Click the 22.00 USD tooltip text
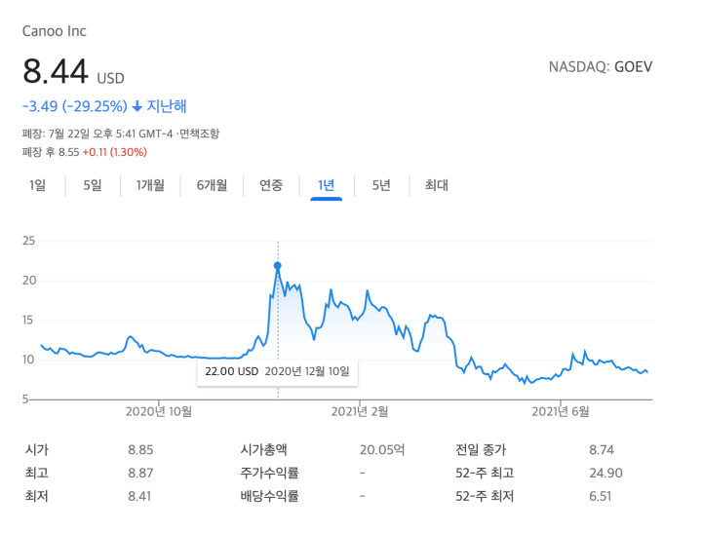 231,371
